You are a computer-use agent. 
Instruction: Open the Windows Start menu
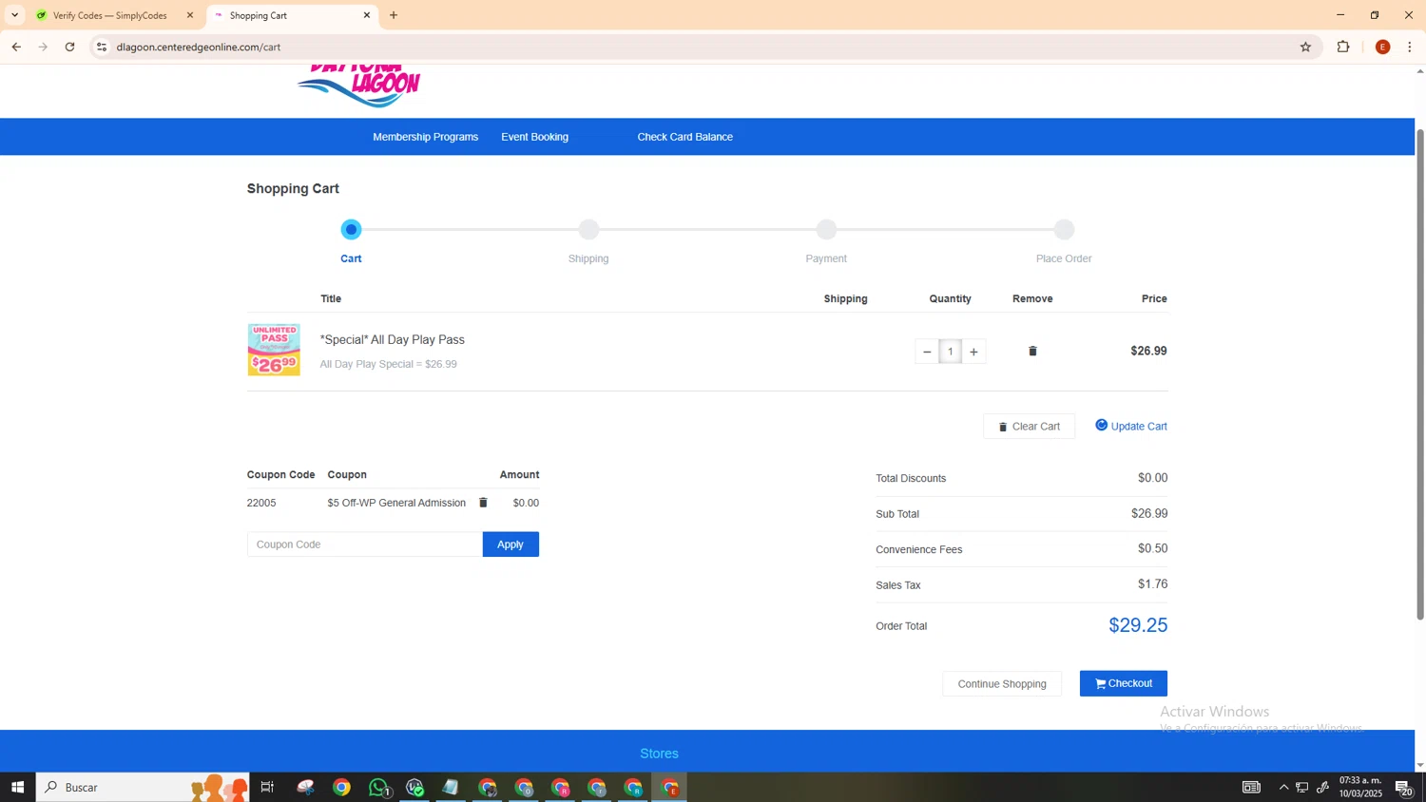click(17, 787)
